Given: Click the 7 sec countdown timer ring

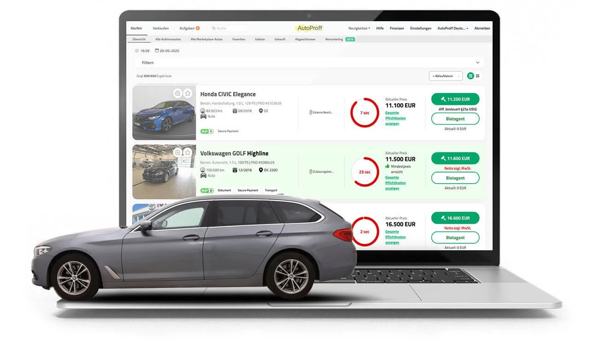Looking at the screenshot, I should pos(365,113).
